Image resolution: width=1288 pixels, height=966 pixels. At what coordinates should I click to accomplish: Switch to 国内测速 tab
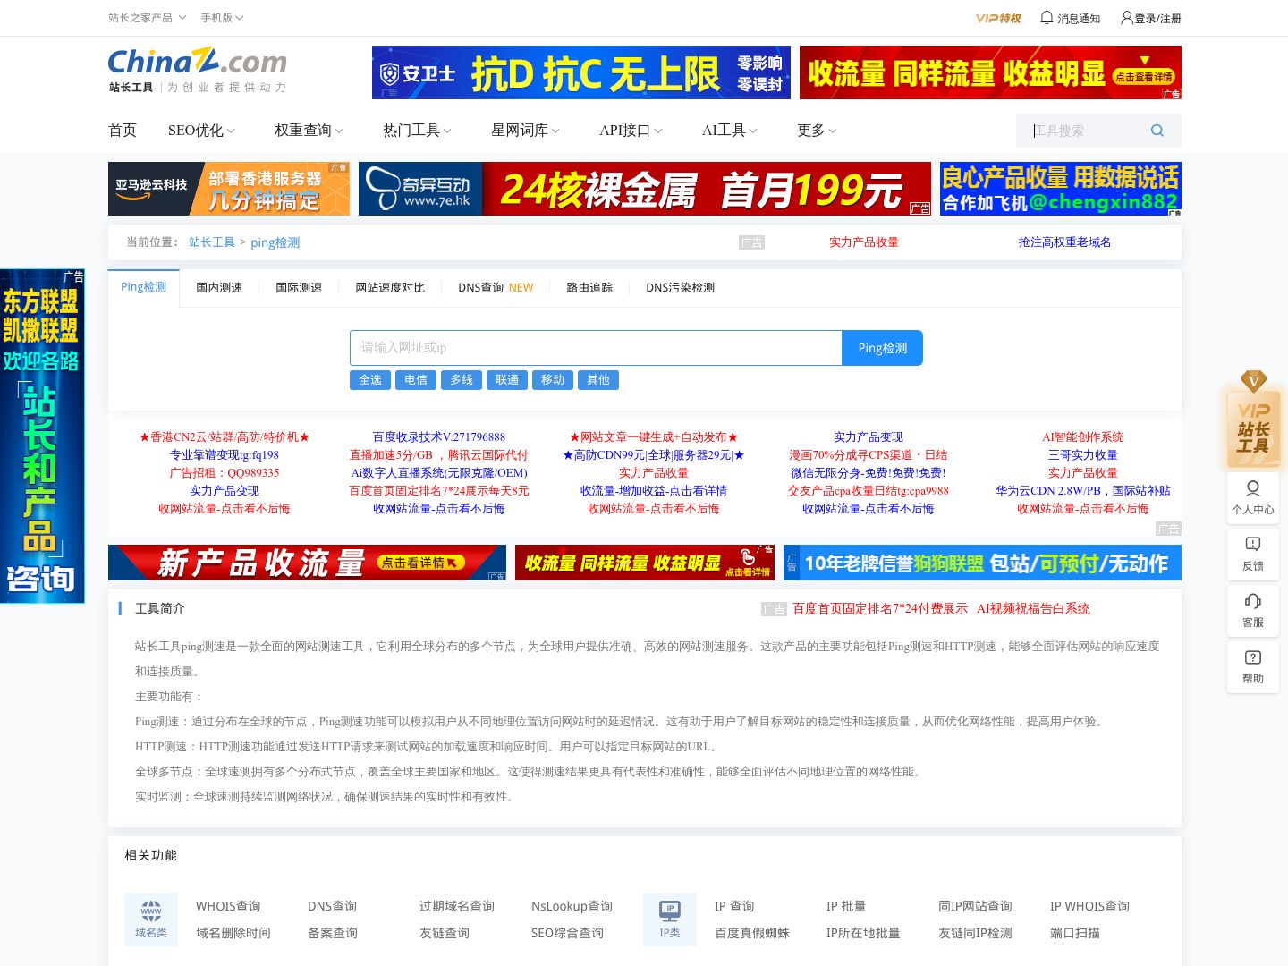pyautogui.click(x=219, y=288)
